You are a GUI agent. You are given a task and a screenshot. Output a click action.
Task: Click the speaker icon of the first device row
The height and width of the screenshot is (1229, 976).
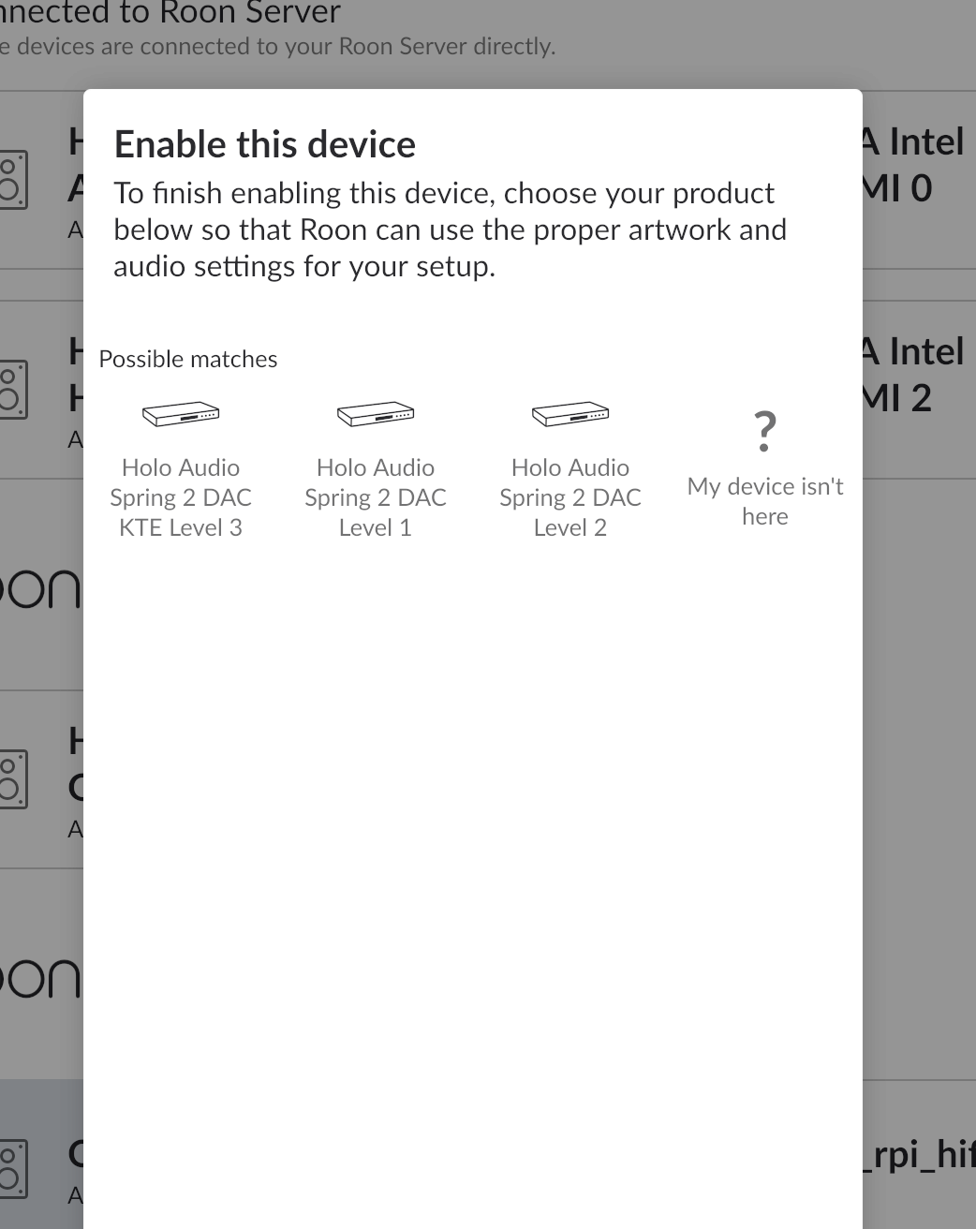click(x=13, y=180)
